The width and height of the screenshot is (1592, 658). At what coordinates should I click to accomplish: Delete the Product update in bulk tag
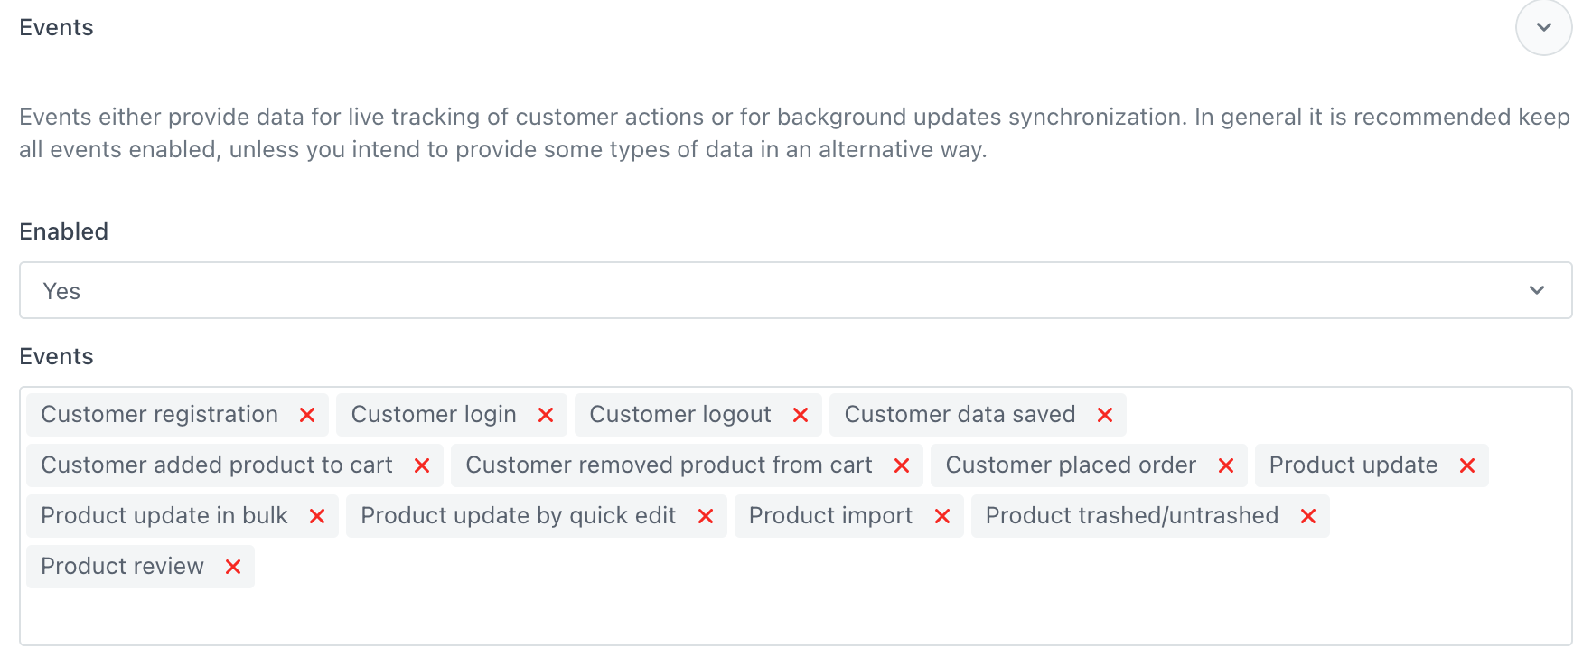[317, 516]
